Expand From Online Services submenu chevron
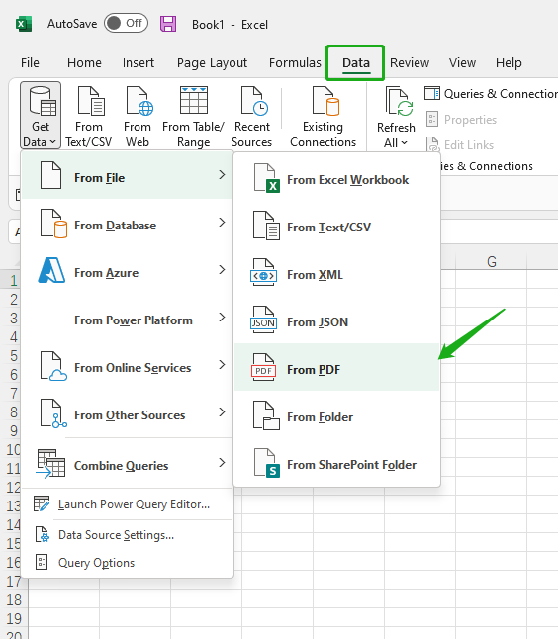This screenshot has width=558, height=639. click(x=222, y=365)
